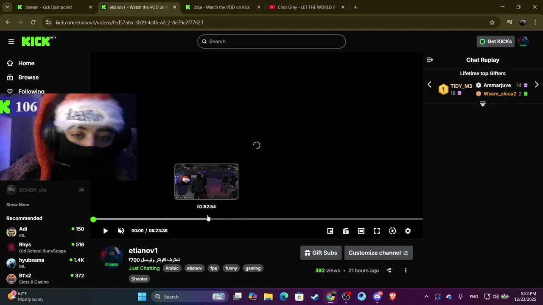The height and width of the screenshot is (305, 543).
Task: Open Chrome three-dot menu
Action: point(535,22)
